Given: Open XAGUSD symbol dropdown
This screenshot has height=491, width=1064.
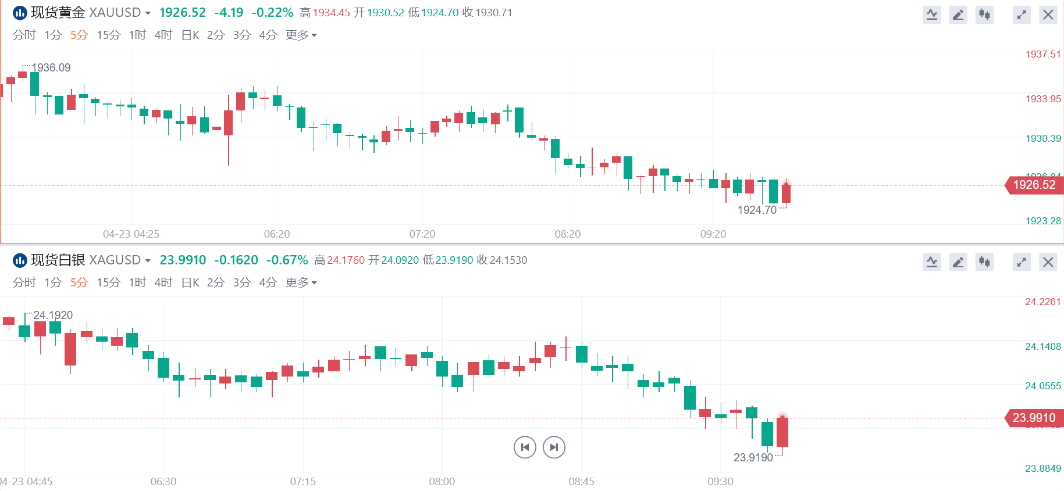Looking at the screenshot, I should pyautogui.click(x=148, y=260).
